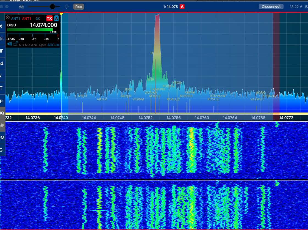Viewport: 308px width, 230px height.
Task: Click the KO6BFR callsign spot
Action: tap(186, 96)
